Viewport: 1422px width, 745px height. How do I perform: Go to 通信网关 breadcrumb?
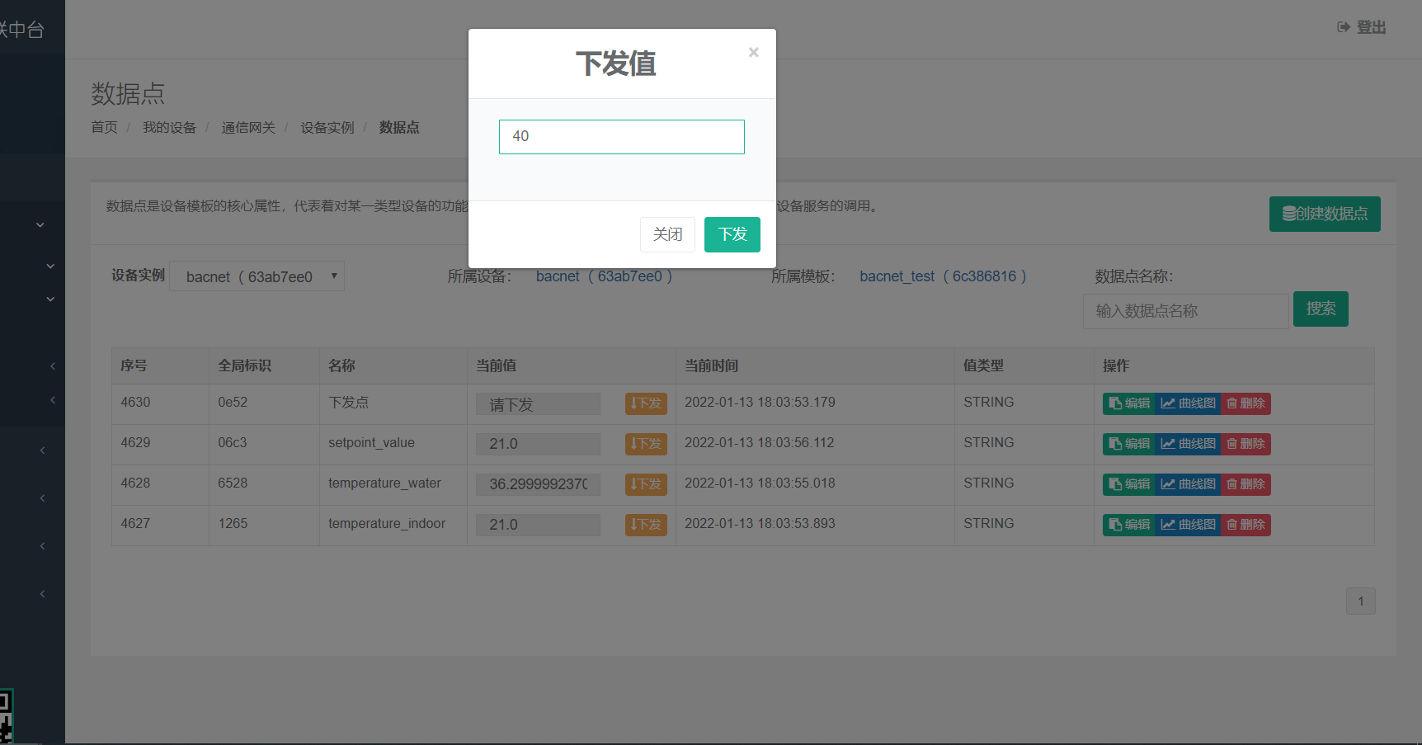[248, 127]
